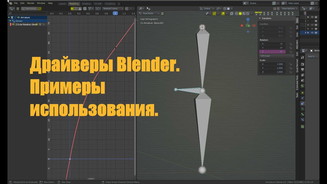Image resolution: width=327 pixels, height=184 pixels.
Task: Open the Output properties printer icon
Action: tap(302, 70)
